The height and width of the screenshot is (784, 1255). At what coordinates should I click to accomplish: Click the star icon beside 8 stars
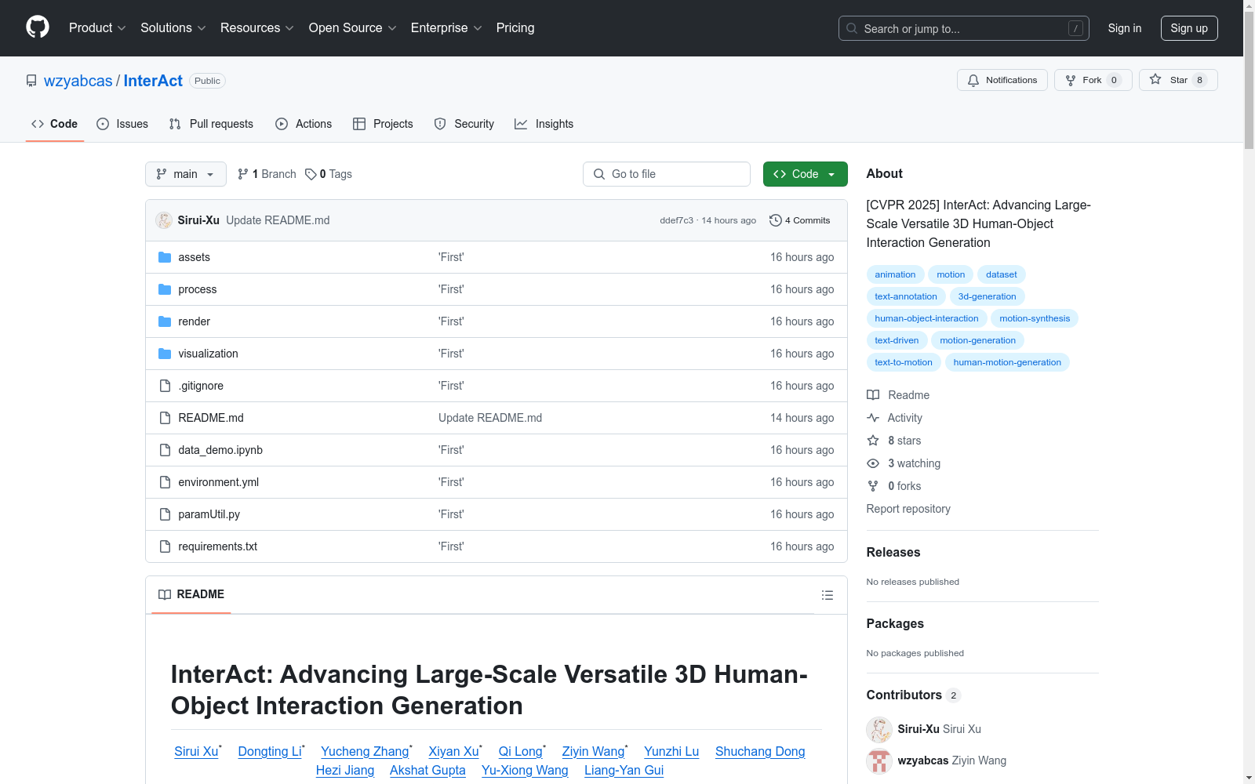873,441
